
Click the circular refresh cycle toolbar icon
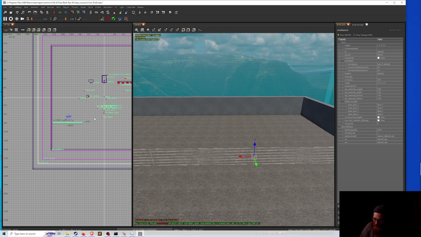coord(108,12)
